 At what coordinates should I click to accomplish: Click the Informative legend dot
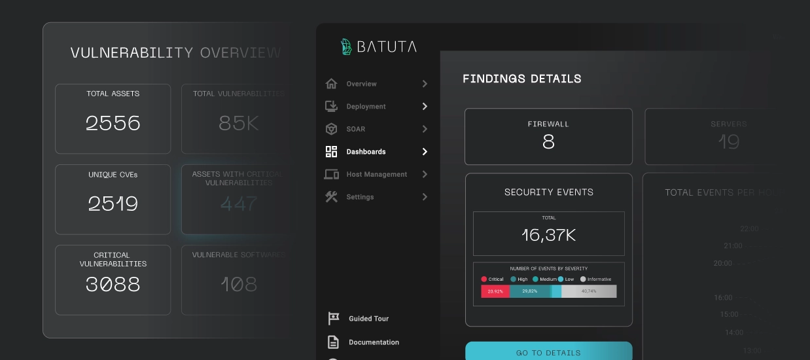tap(583, 279)
